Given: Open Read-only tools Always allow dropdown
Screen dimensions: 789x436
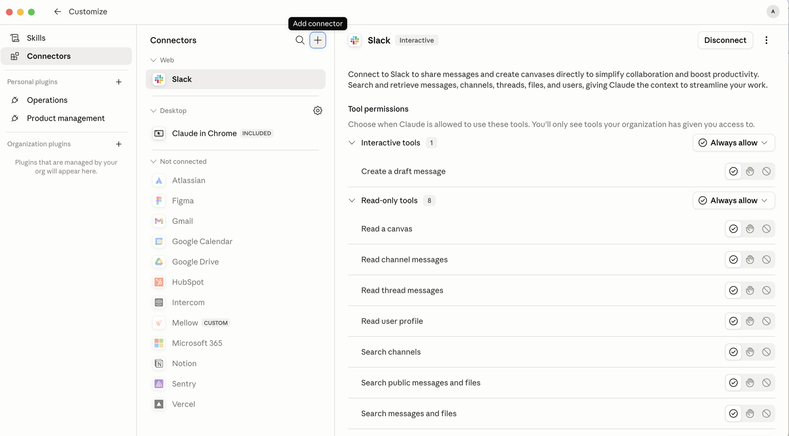Looking at the screenshot, I should [734, 201].
